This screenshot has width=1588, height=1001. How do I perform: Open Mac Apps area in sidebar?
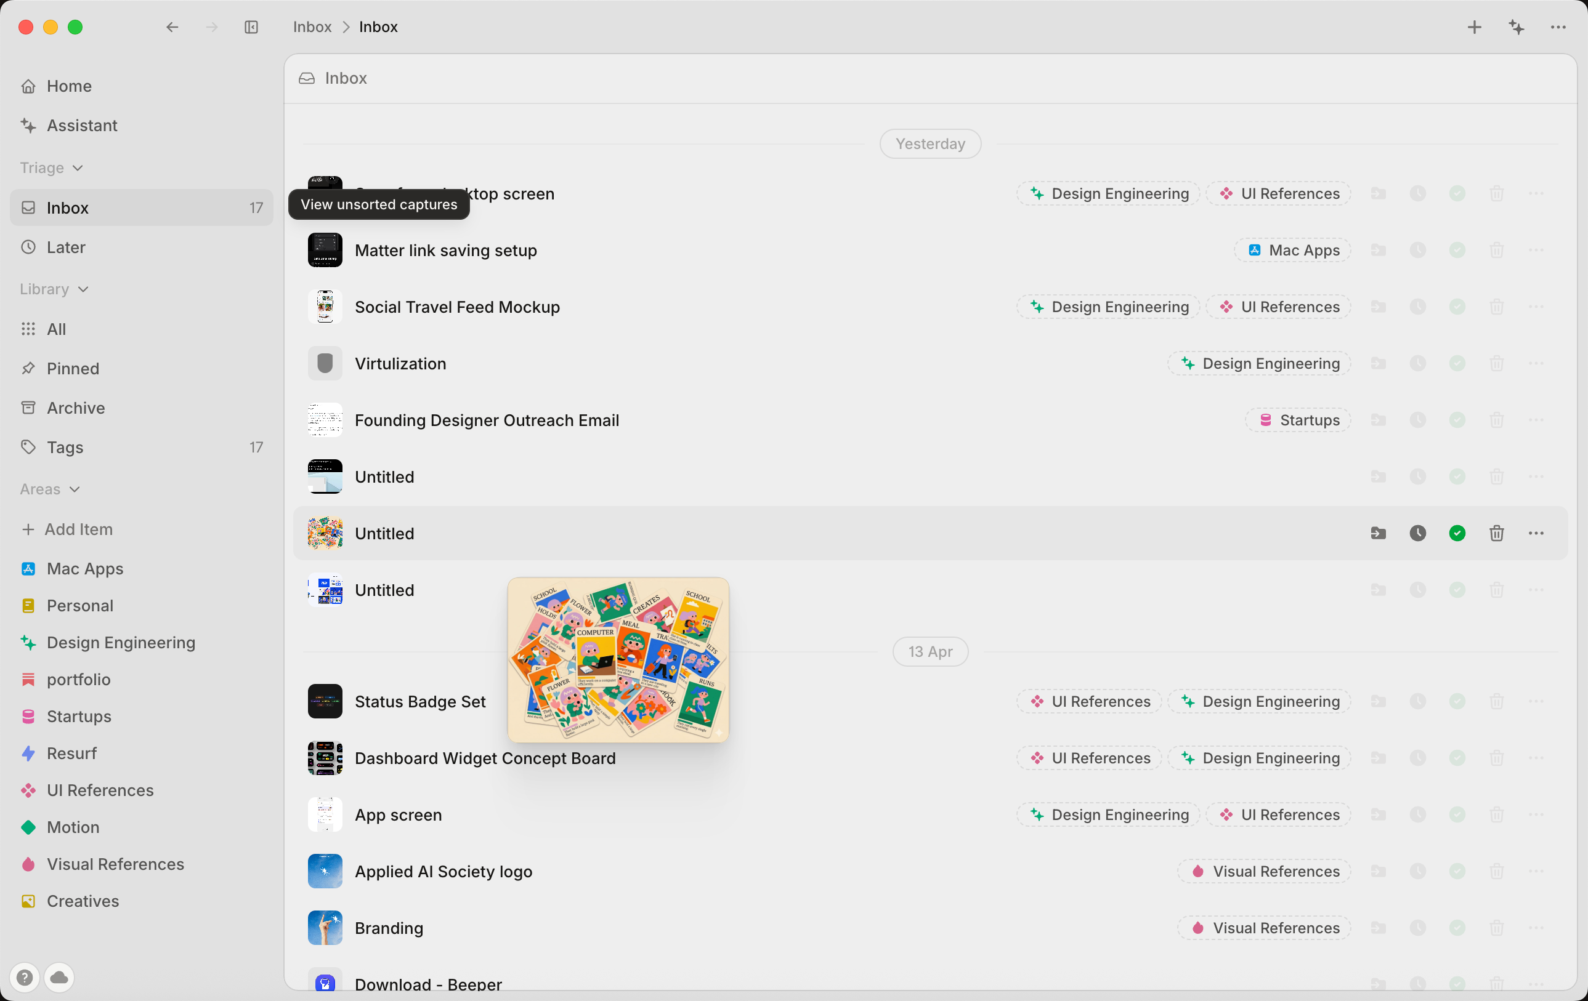(142, 569)
